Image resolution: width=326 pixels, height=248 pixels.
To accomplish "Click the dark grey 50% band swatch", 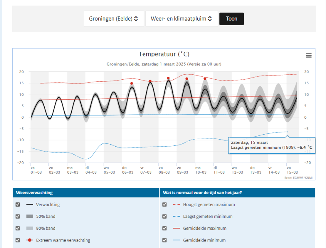I will click(30, 216).
